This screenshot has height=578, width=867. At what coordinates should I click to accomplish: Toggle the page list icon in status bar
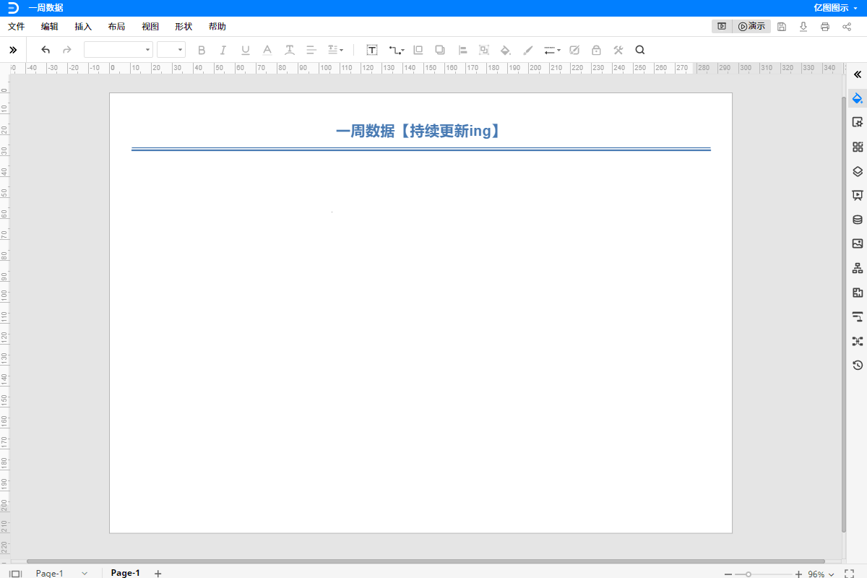pyautogui.click(x=15, y=573)
